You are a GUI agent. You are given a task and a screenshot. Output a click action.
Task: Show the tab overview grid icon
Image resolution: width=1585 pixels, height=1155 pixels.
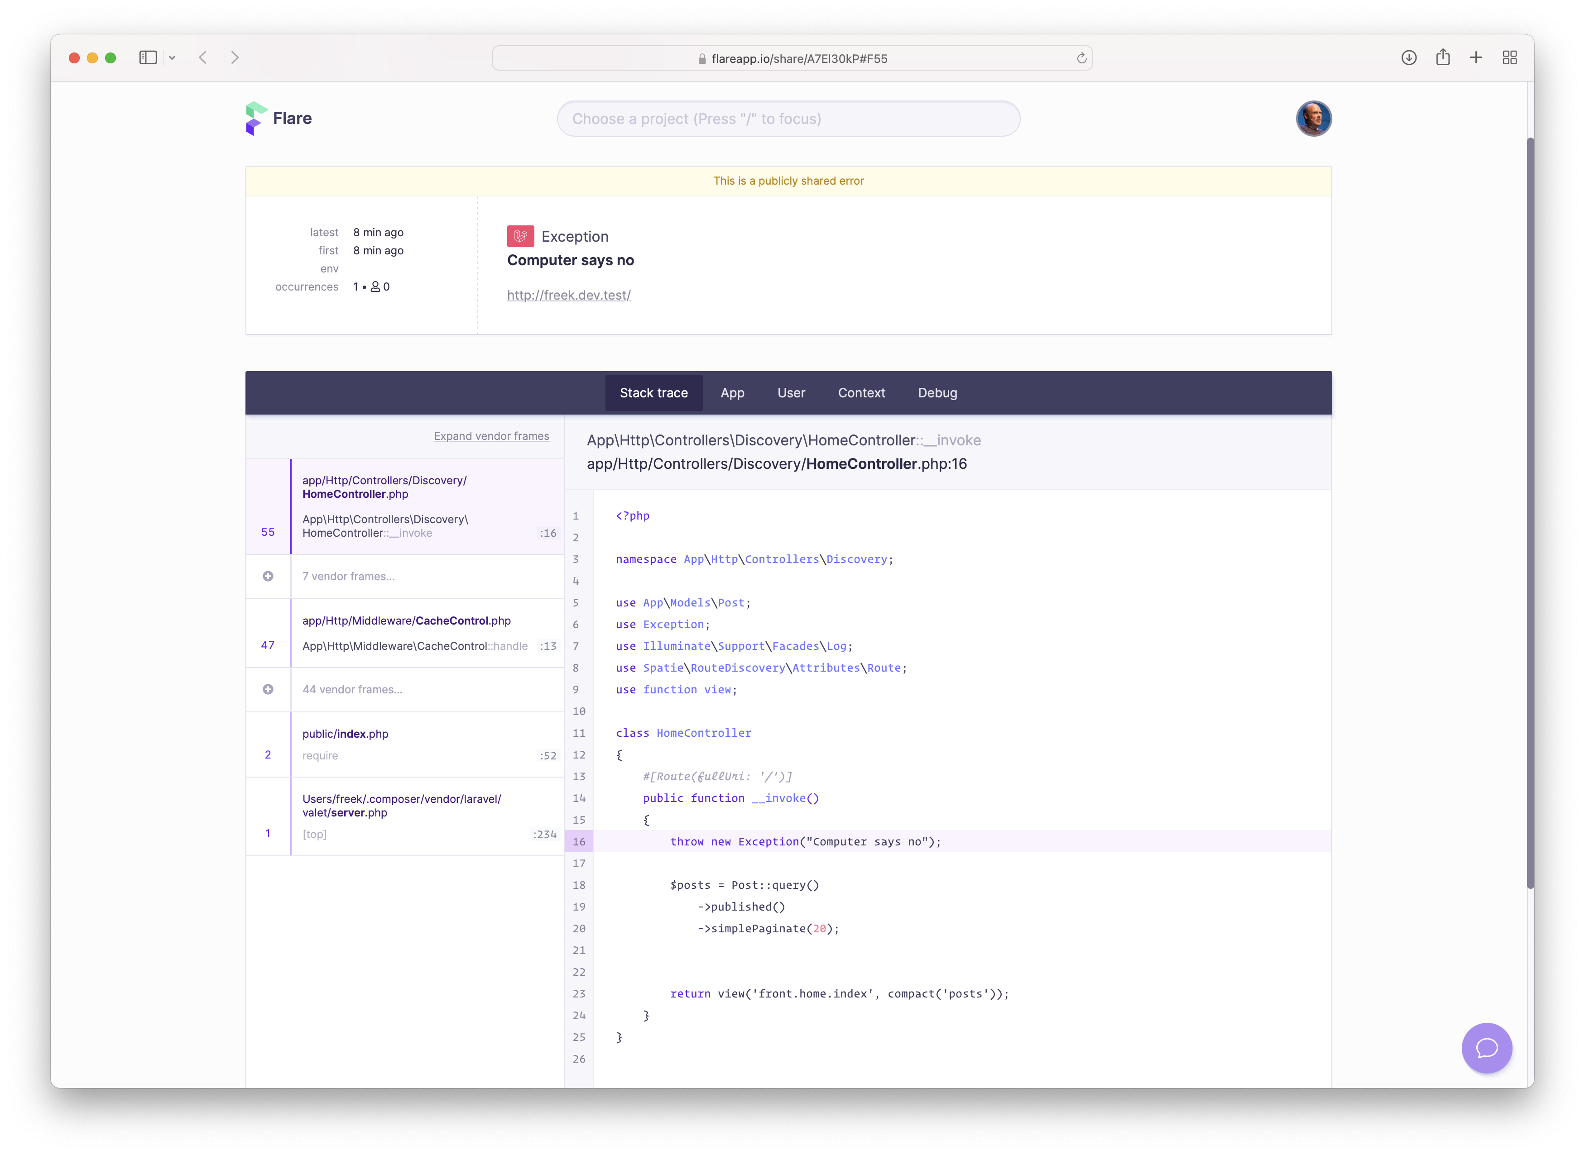click(1509, 58)
